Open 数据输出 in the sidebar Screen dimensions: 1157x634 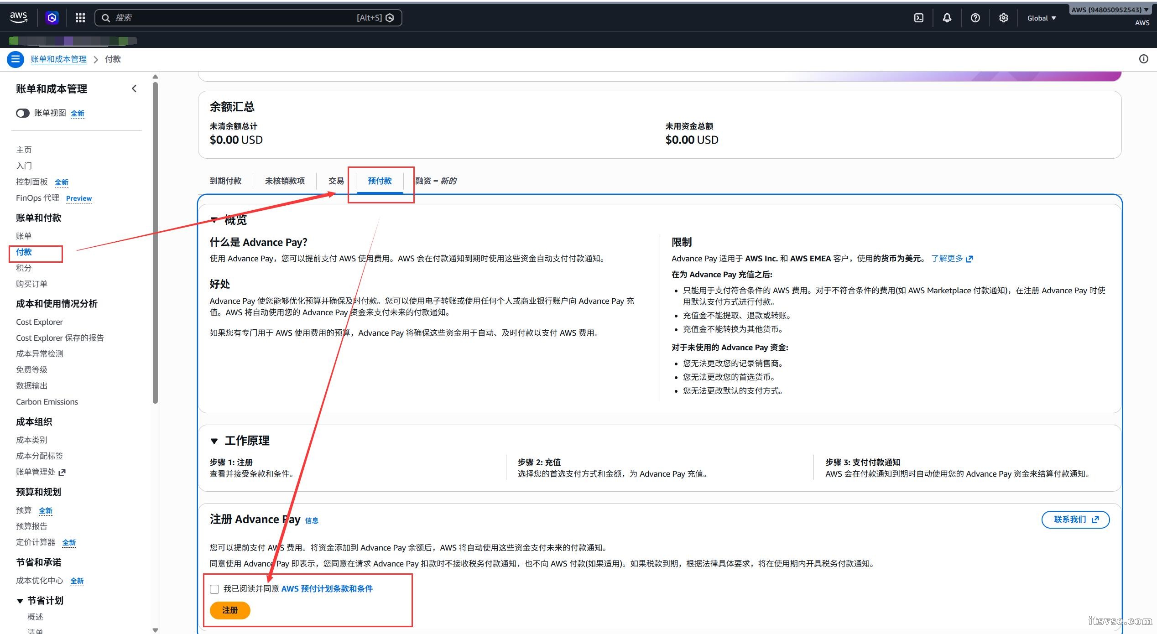(32, 386)
